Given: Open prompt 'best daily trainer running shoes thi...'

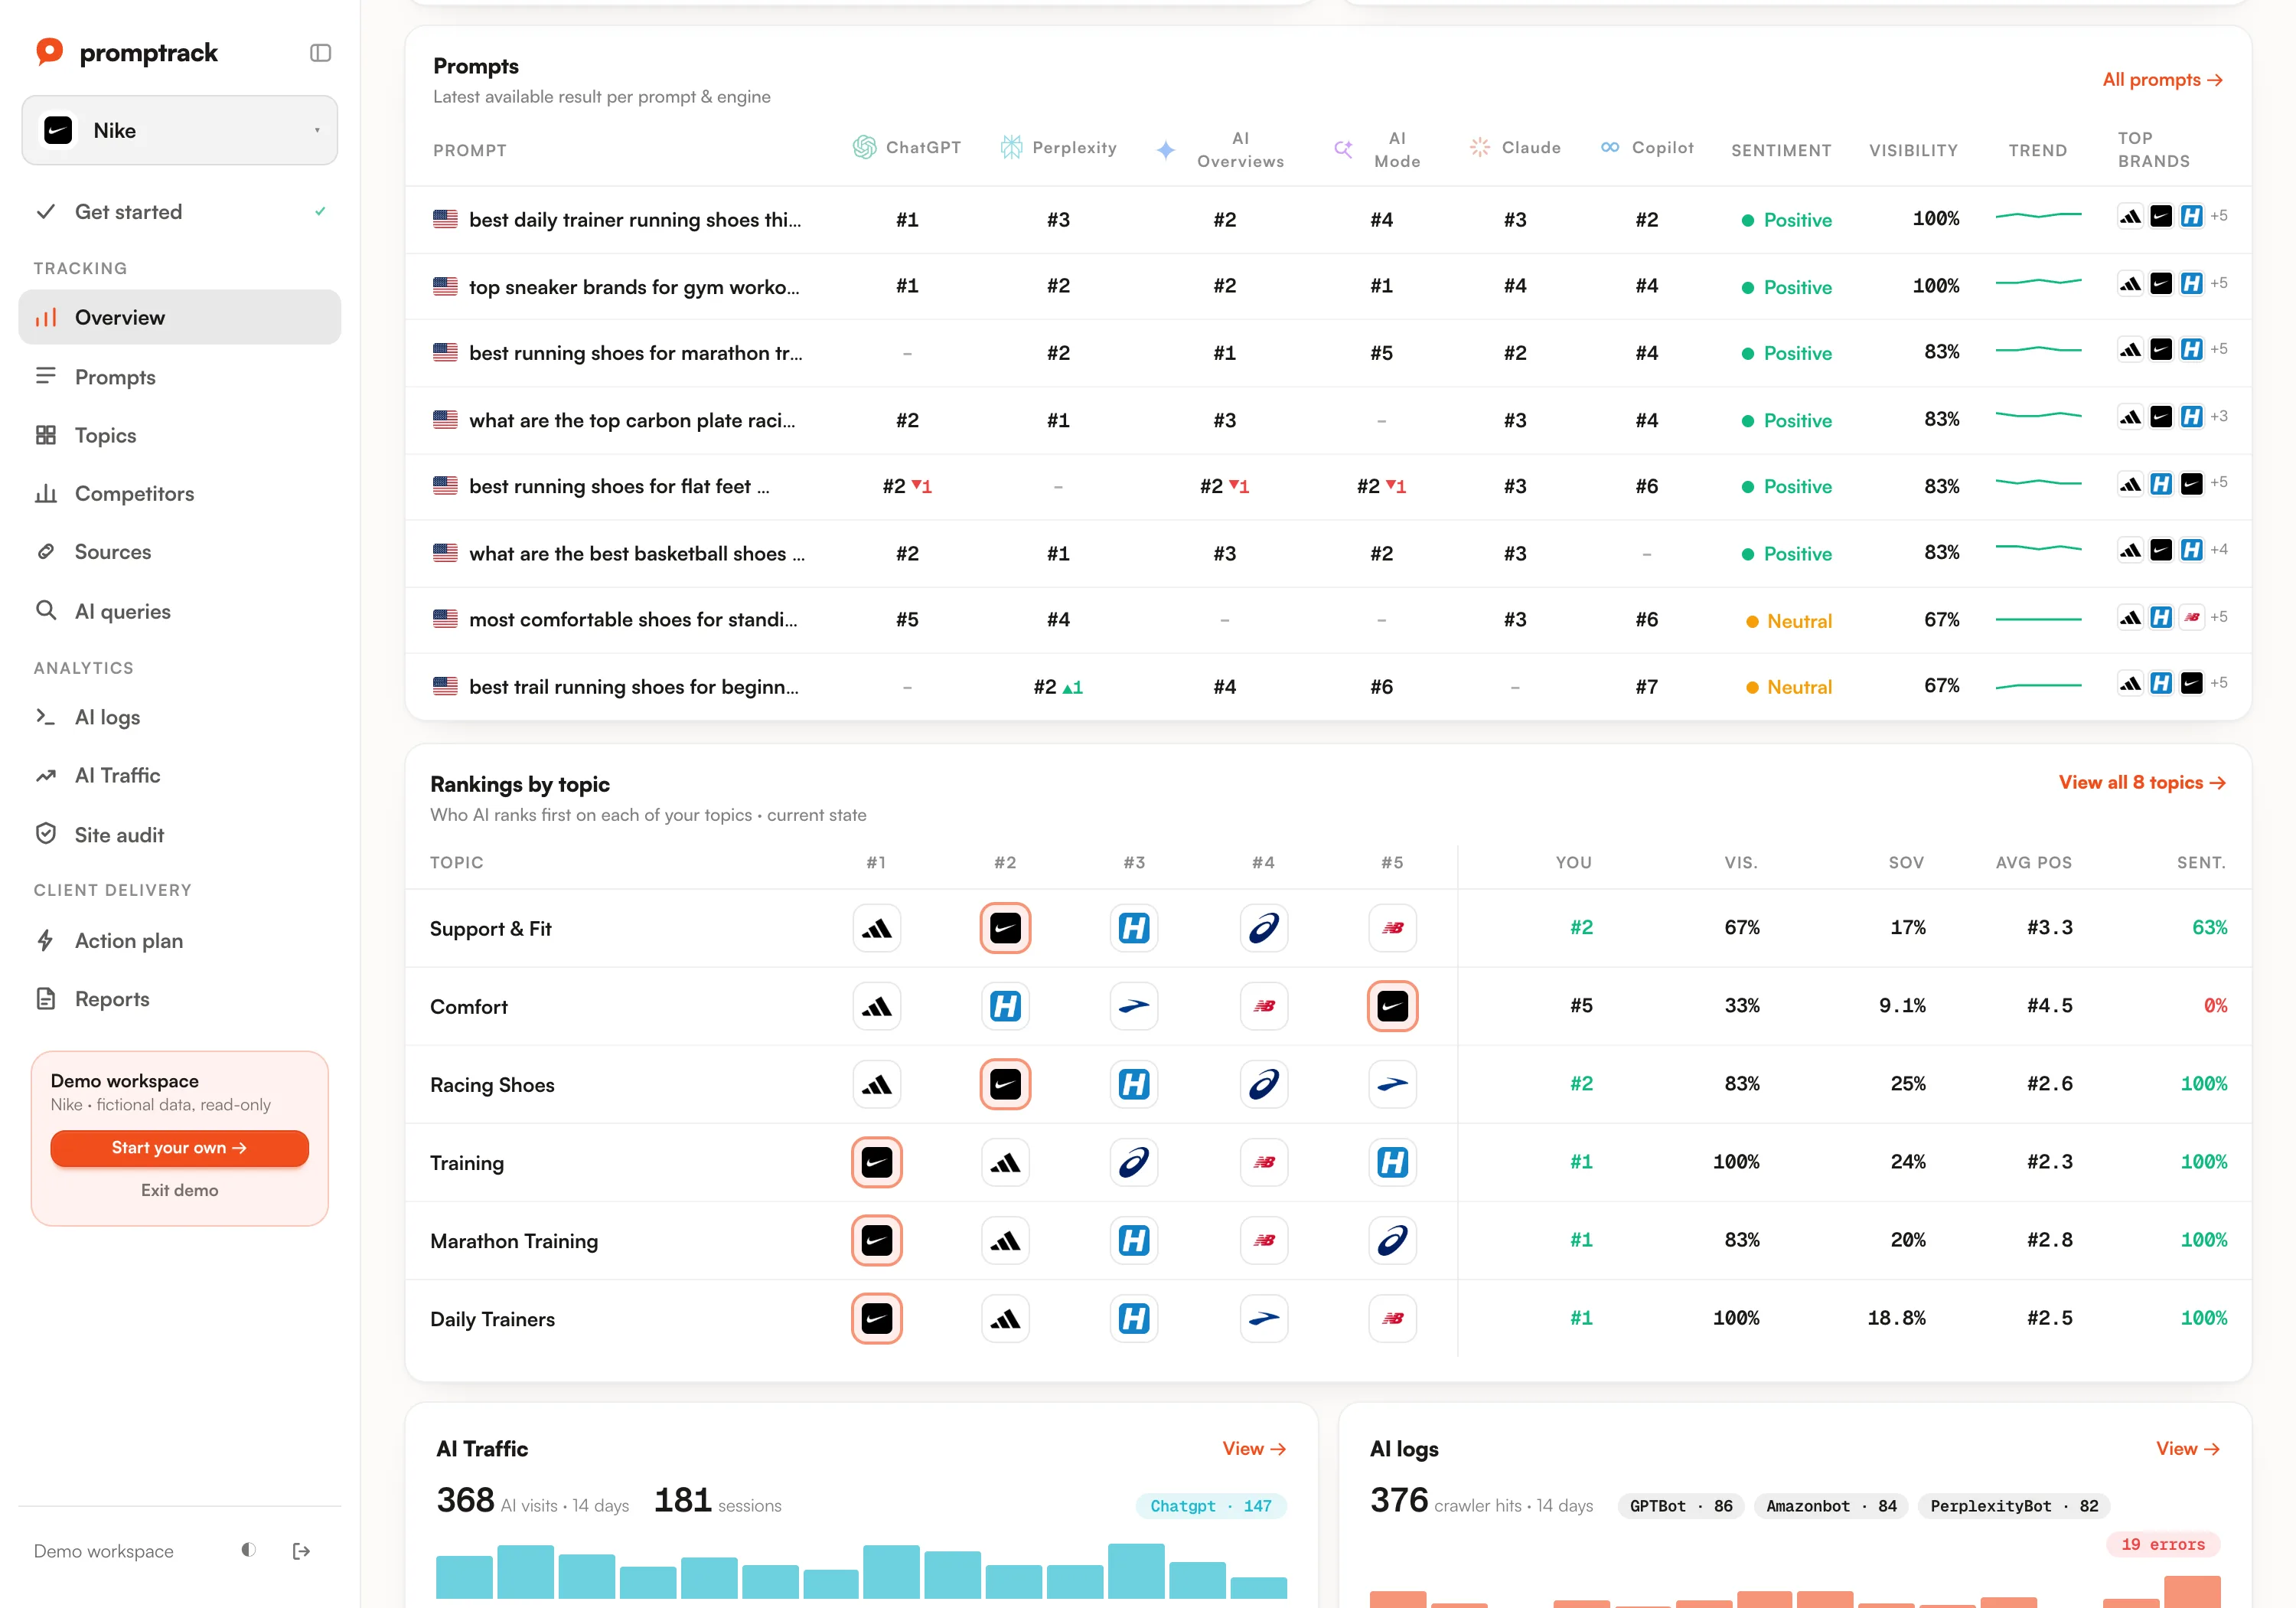Looking at the screenshot, I should (x=635, y=220).
